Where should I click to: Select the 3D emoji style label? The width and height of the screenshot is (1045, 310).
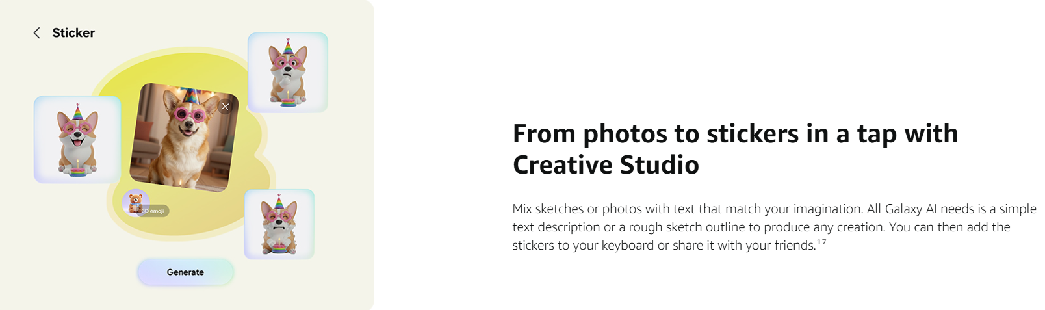pos(155,211)
